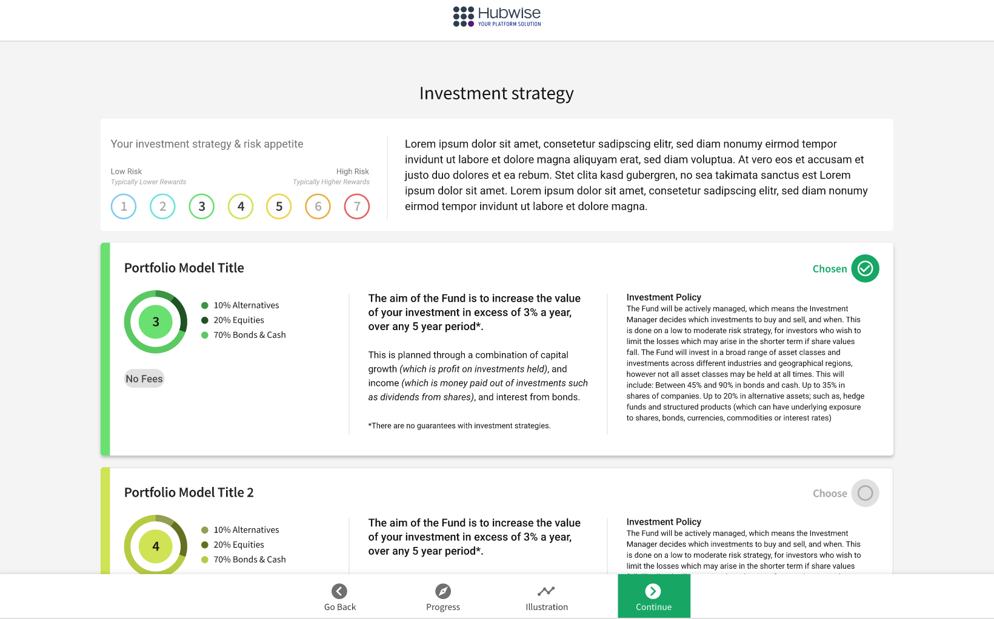Viewport: 994px width, 619px height.
Task: Choose risk level 6 circle
Action: (x=318, y=207)
